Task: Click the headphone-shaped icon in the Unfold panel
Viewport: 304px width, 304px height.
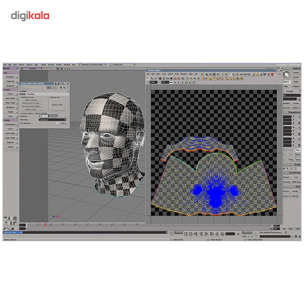Action: click(61, 88)
